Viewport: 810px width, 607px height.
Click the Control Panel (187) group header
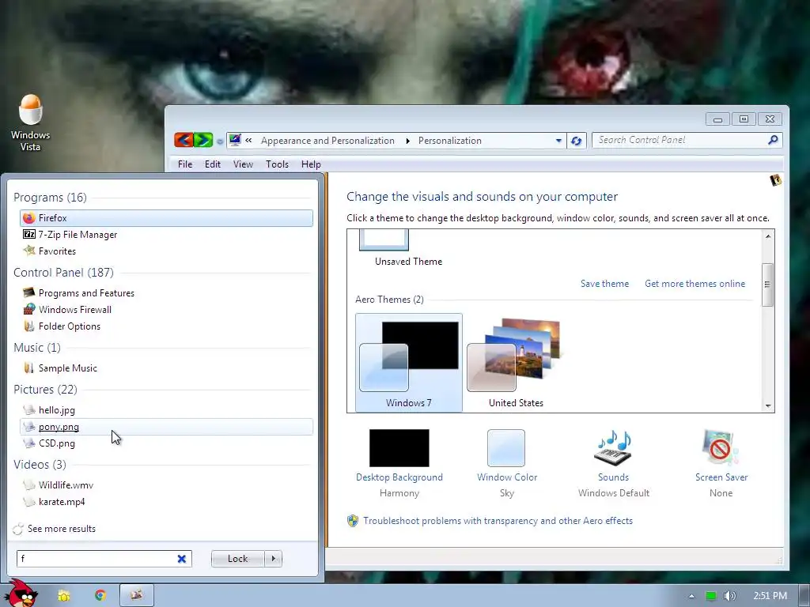pos(63,272)
